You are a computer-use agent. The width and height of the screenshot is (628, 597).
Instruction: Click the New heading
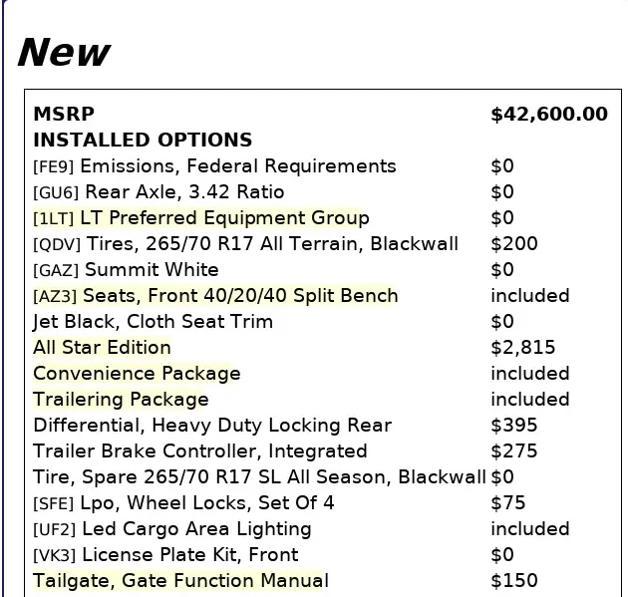point(64,52)
